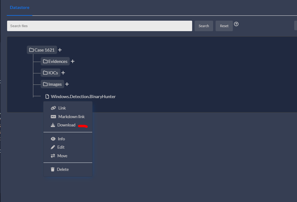Click the plus next to IOCs folder
The width and height of the screenshot is (297, 202).
[63, 72]
